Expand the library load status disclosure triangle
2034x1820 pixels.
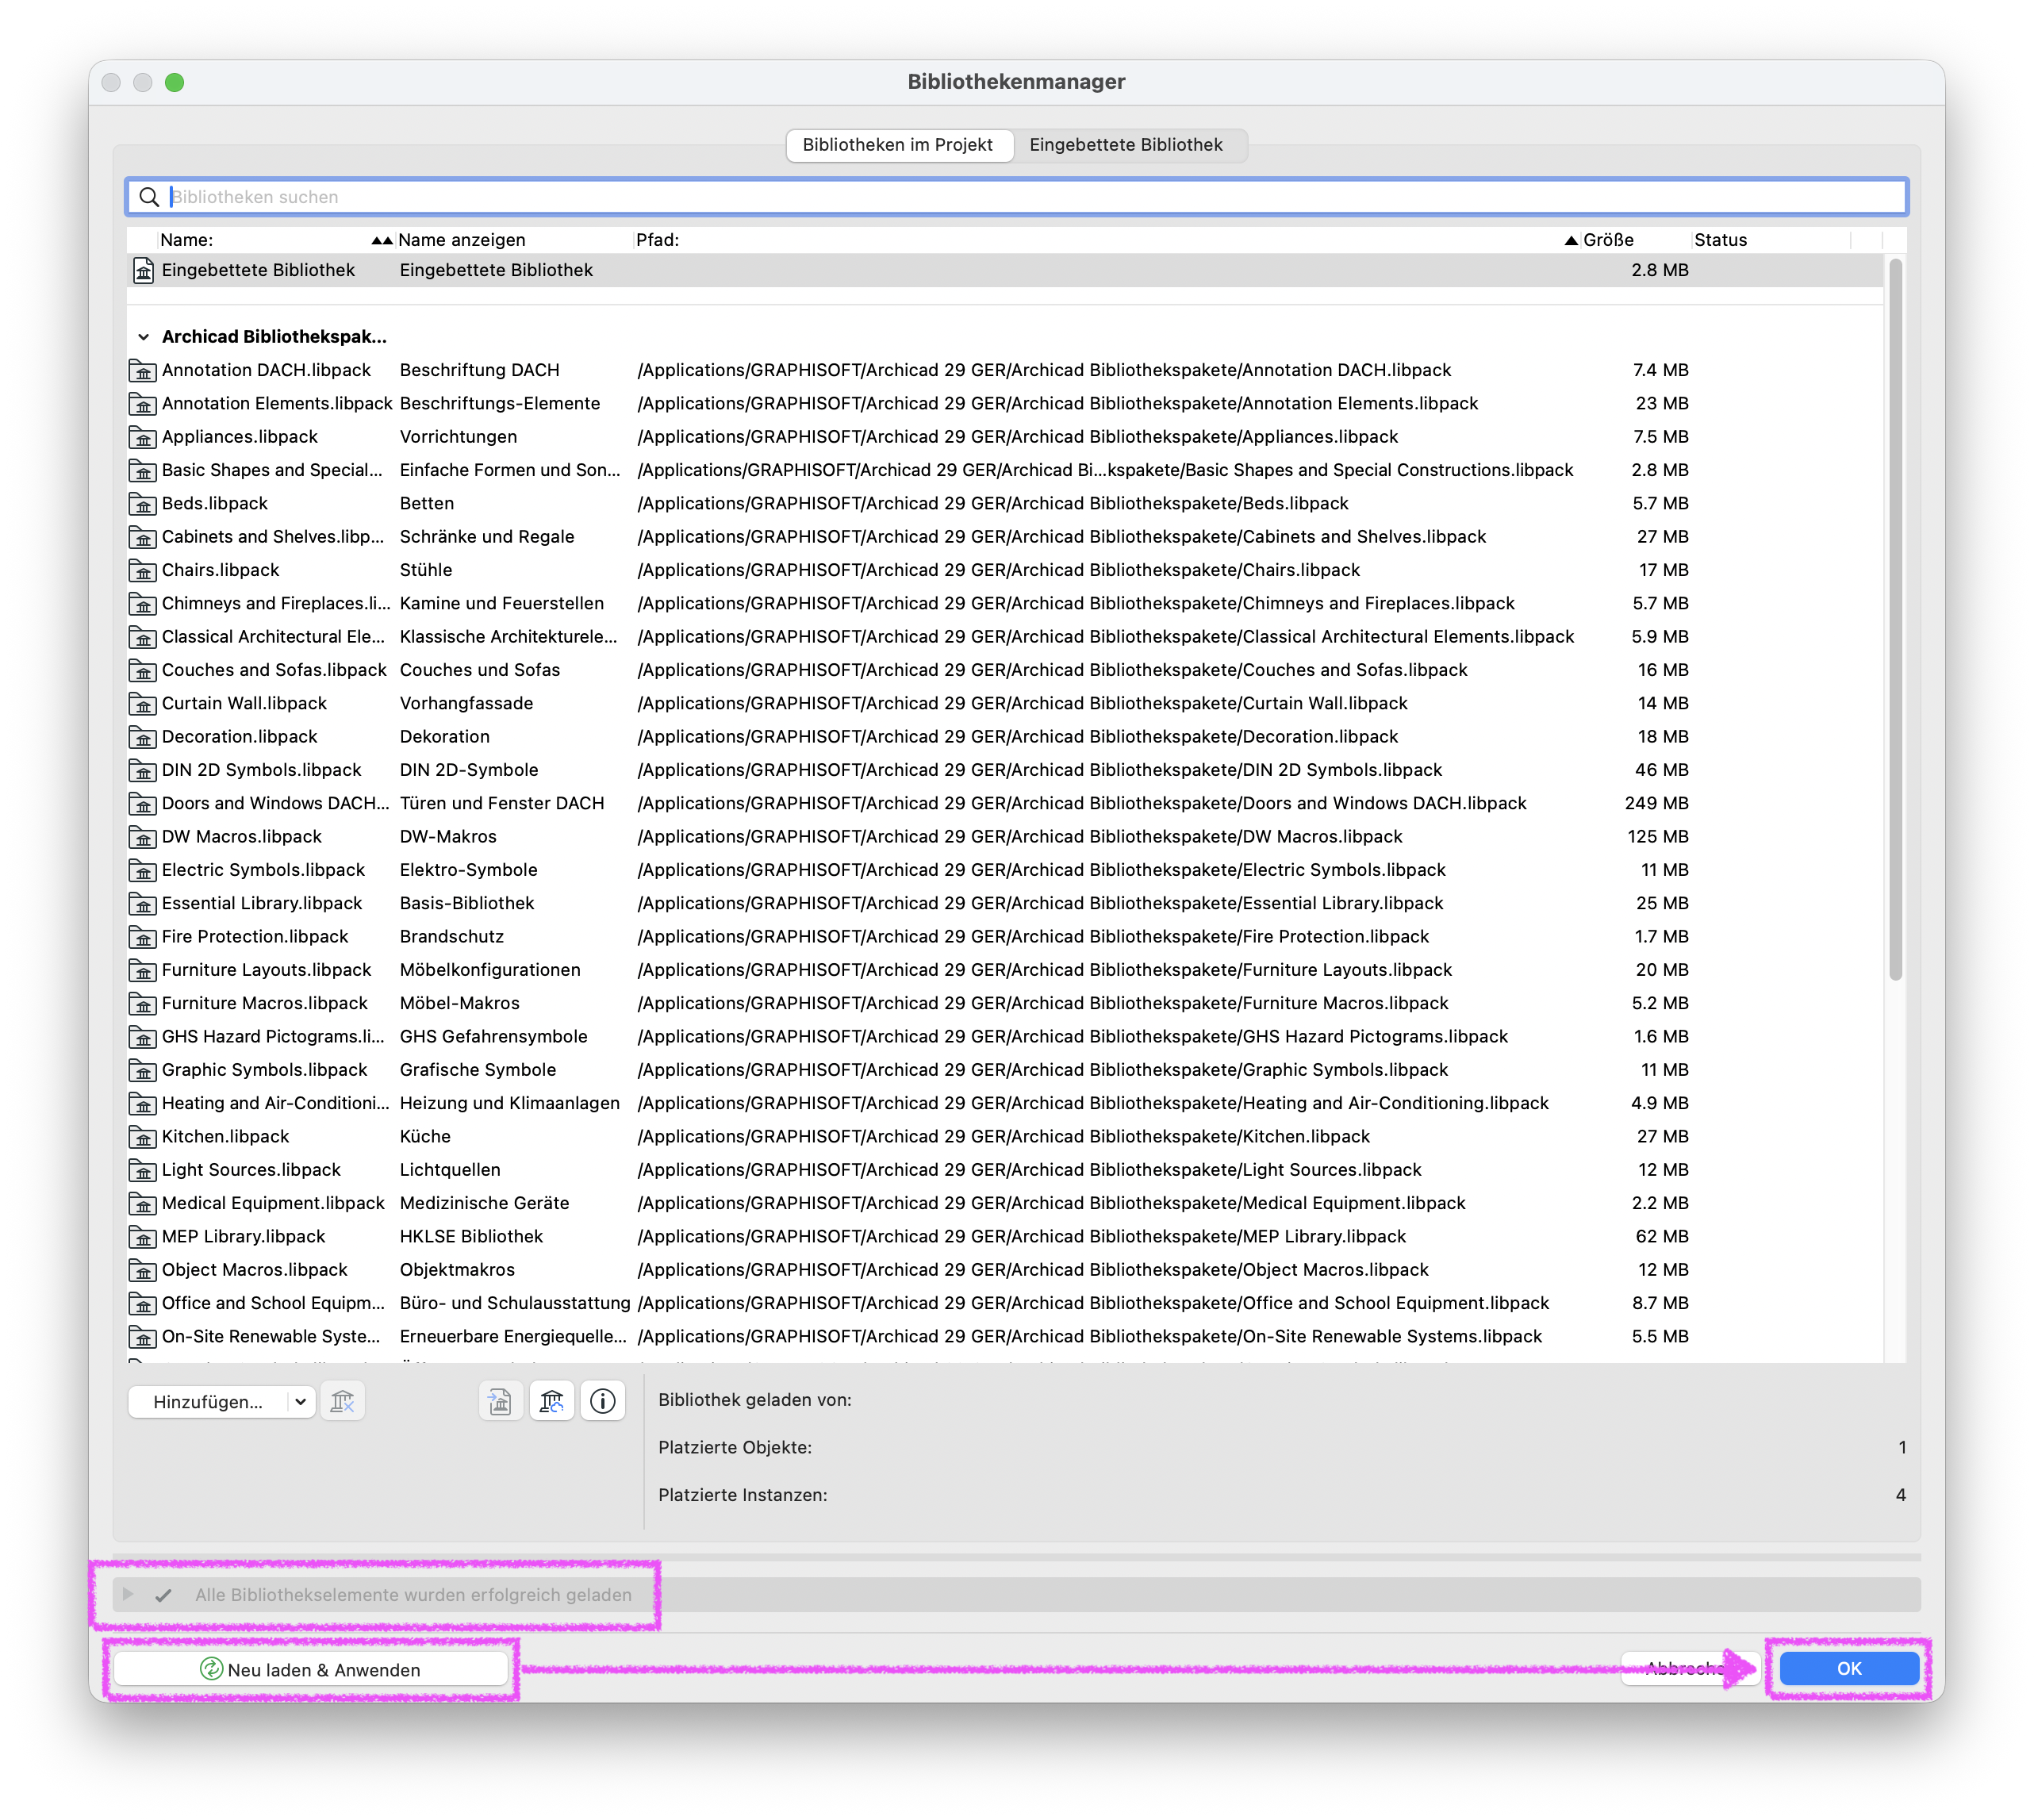pos(128,1594)
